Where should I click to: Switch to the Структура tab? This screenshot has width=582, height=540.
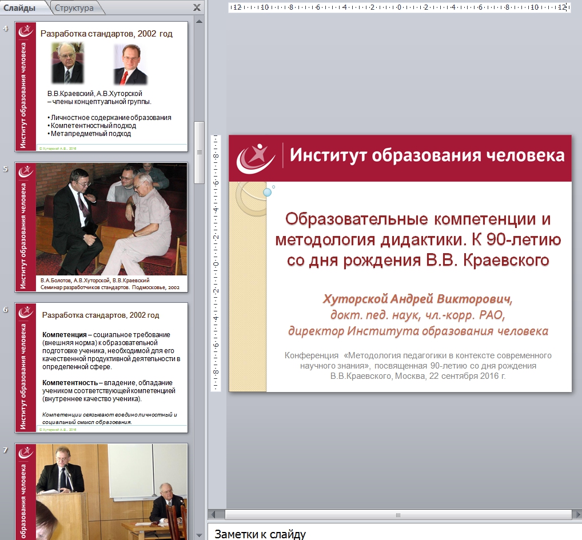(74, 7)
